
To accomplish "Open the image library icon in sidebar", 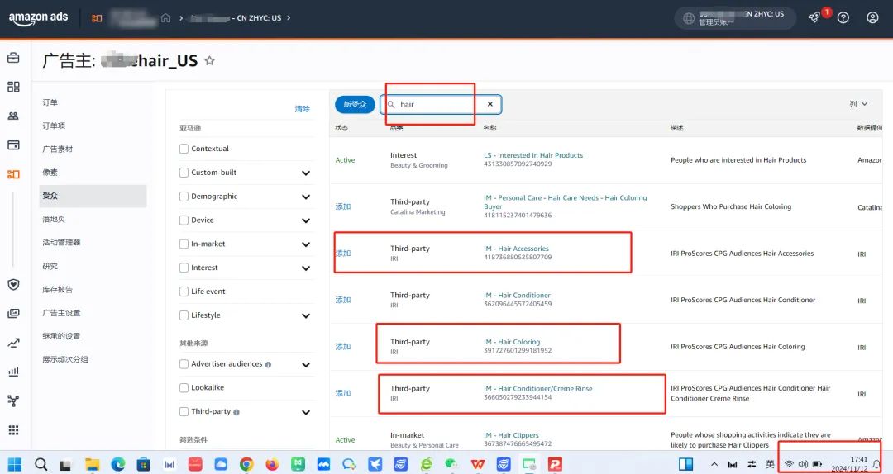I will (13, 314).
